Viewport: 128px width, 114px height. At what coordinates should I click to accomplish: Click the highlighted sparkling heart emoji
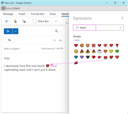coord(106,58)
